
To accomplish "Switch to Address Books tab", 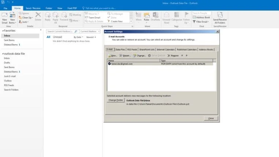I will pos(206,50).
